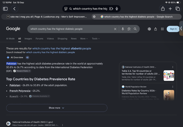The height and width of the screenshot is (127, 183).
Task: Click the Google logo
Action: click(x=13, y=29)
